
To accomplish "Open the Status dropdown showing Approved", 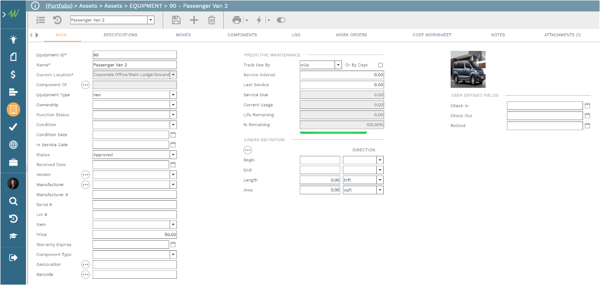I will click(173, 155).
